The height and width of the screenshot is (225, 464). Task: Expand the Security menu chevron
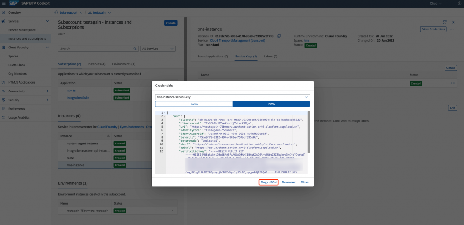point(47,100)
